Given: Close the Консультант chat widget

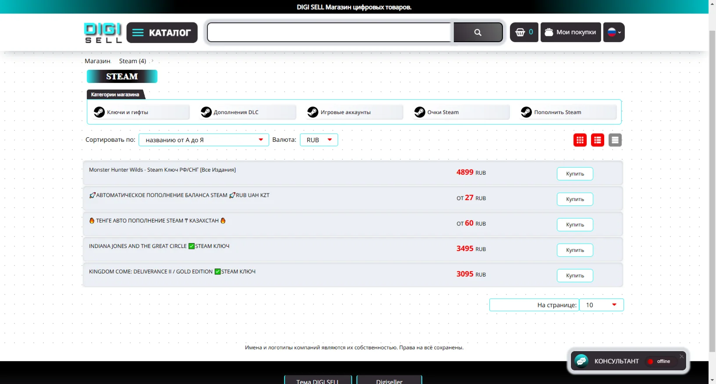Looking at the screenshot, I should click(681, 356).
